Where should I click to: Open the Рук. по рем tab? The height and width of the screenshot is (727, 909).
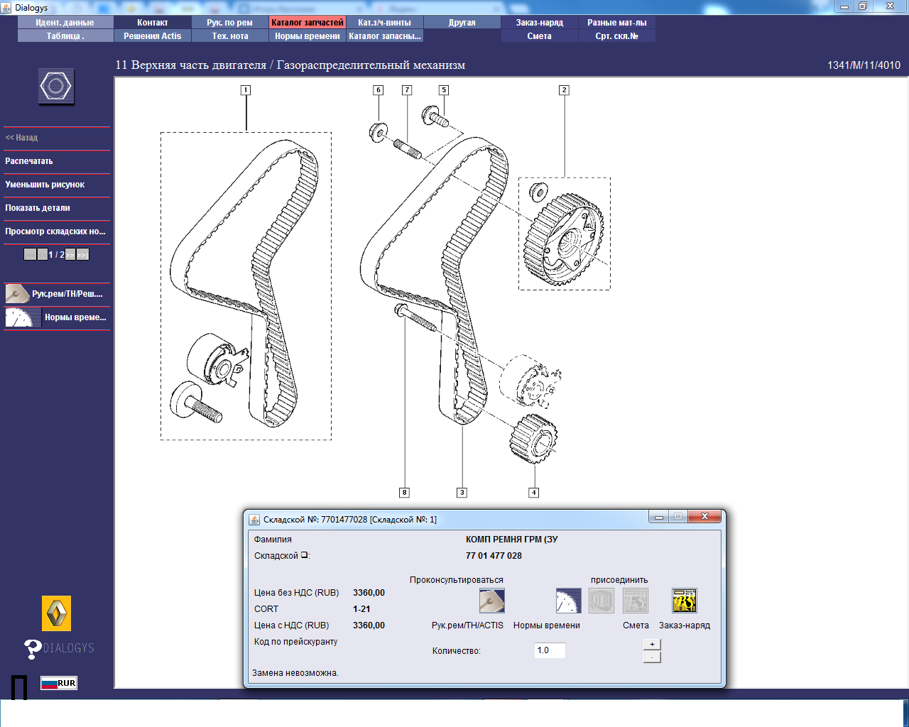(230, 23)
